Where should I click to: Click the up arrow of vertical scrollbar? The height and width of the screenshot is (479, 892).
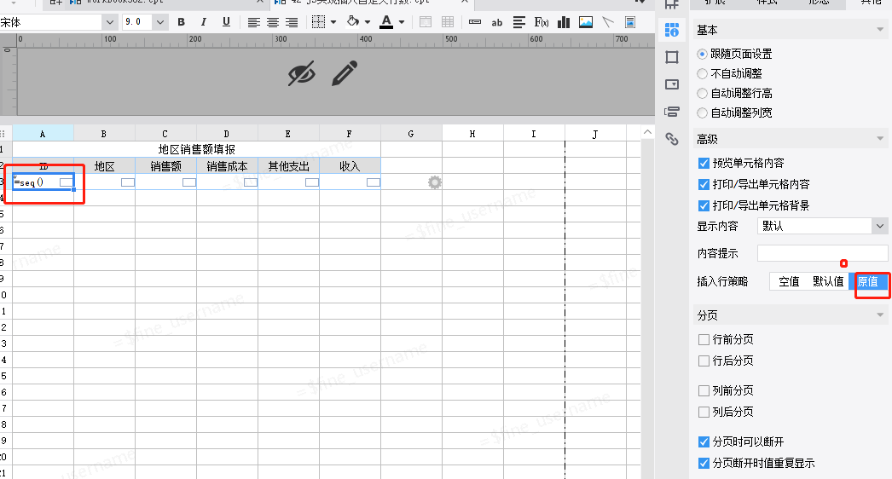pos(647,132)
